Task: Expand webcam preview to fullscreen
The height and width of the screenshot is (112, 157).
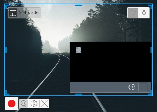Action: [x=79, y=50]
